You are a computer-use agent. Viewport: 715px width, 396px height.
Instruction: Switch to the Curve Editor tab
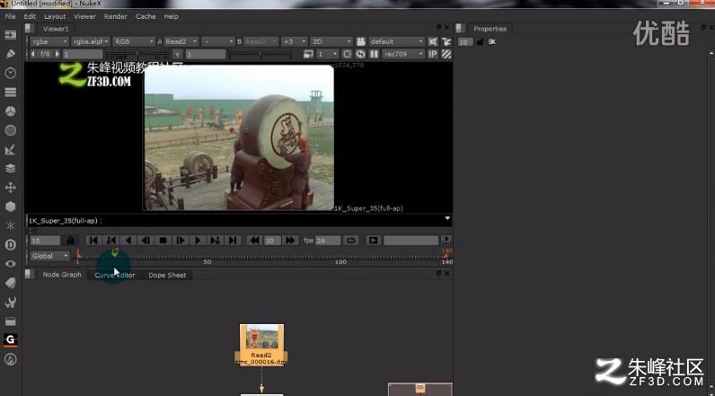click(x=114, y=276)
